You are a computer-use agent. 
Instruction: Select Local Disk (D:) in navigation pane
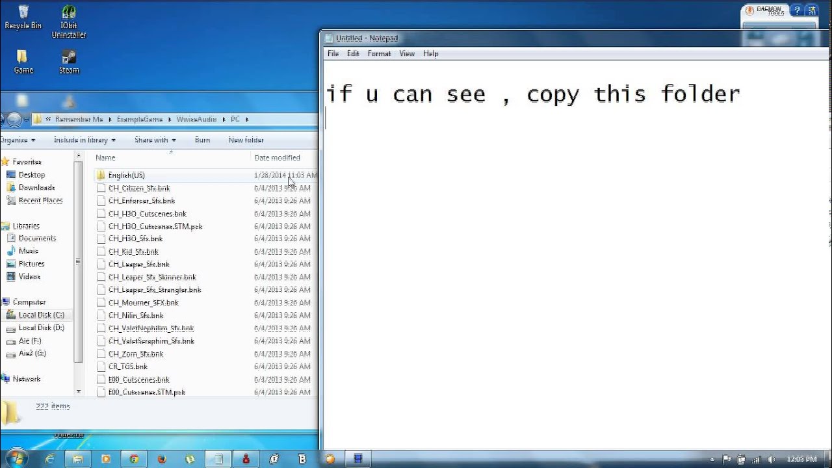(41, 328)
